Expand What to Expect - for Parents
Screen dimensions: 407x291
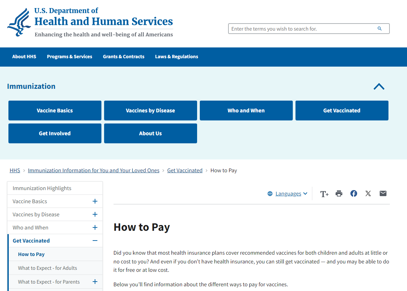95,282
